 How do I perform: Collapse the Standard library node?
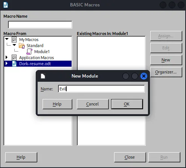point(14,45)
